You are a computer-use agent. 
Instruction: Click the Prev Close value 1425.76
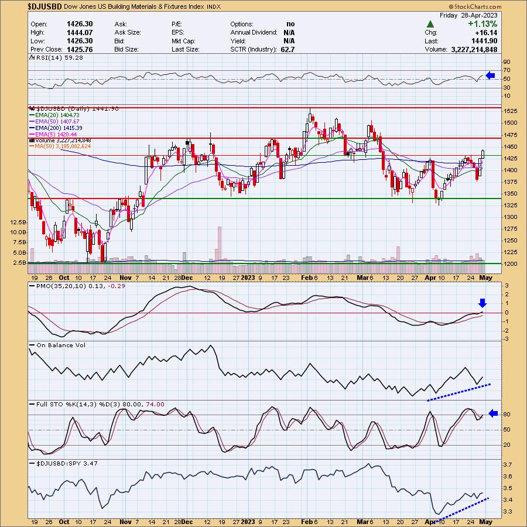(x=80, y=49)
